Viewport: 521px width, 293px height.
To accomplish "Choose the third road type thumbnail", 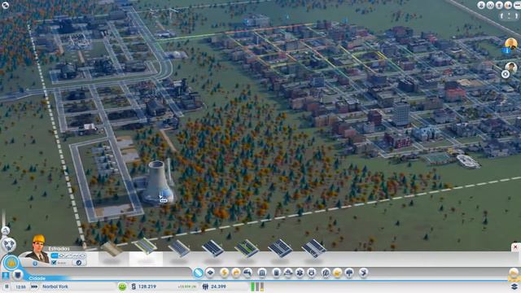I will 179,248.
